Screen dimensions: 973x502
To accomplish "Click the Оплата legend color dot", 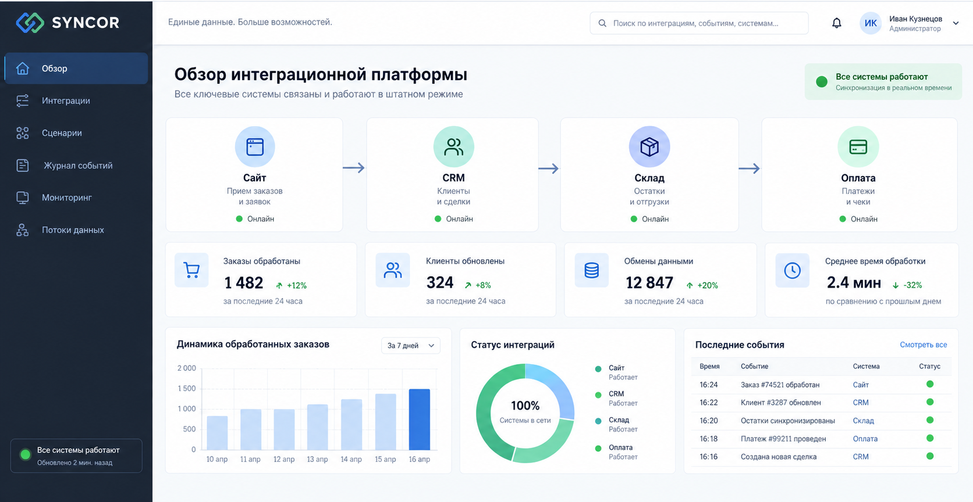I will tap(598, 449).
